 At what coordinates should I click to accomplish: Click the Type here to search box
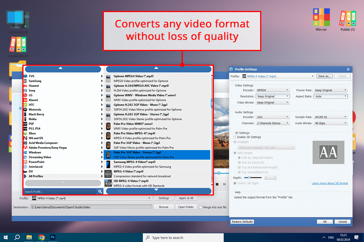(184, 237)
